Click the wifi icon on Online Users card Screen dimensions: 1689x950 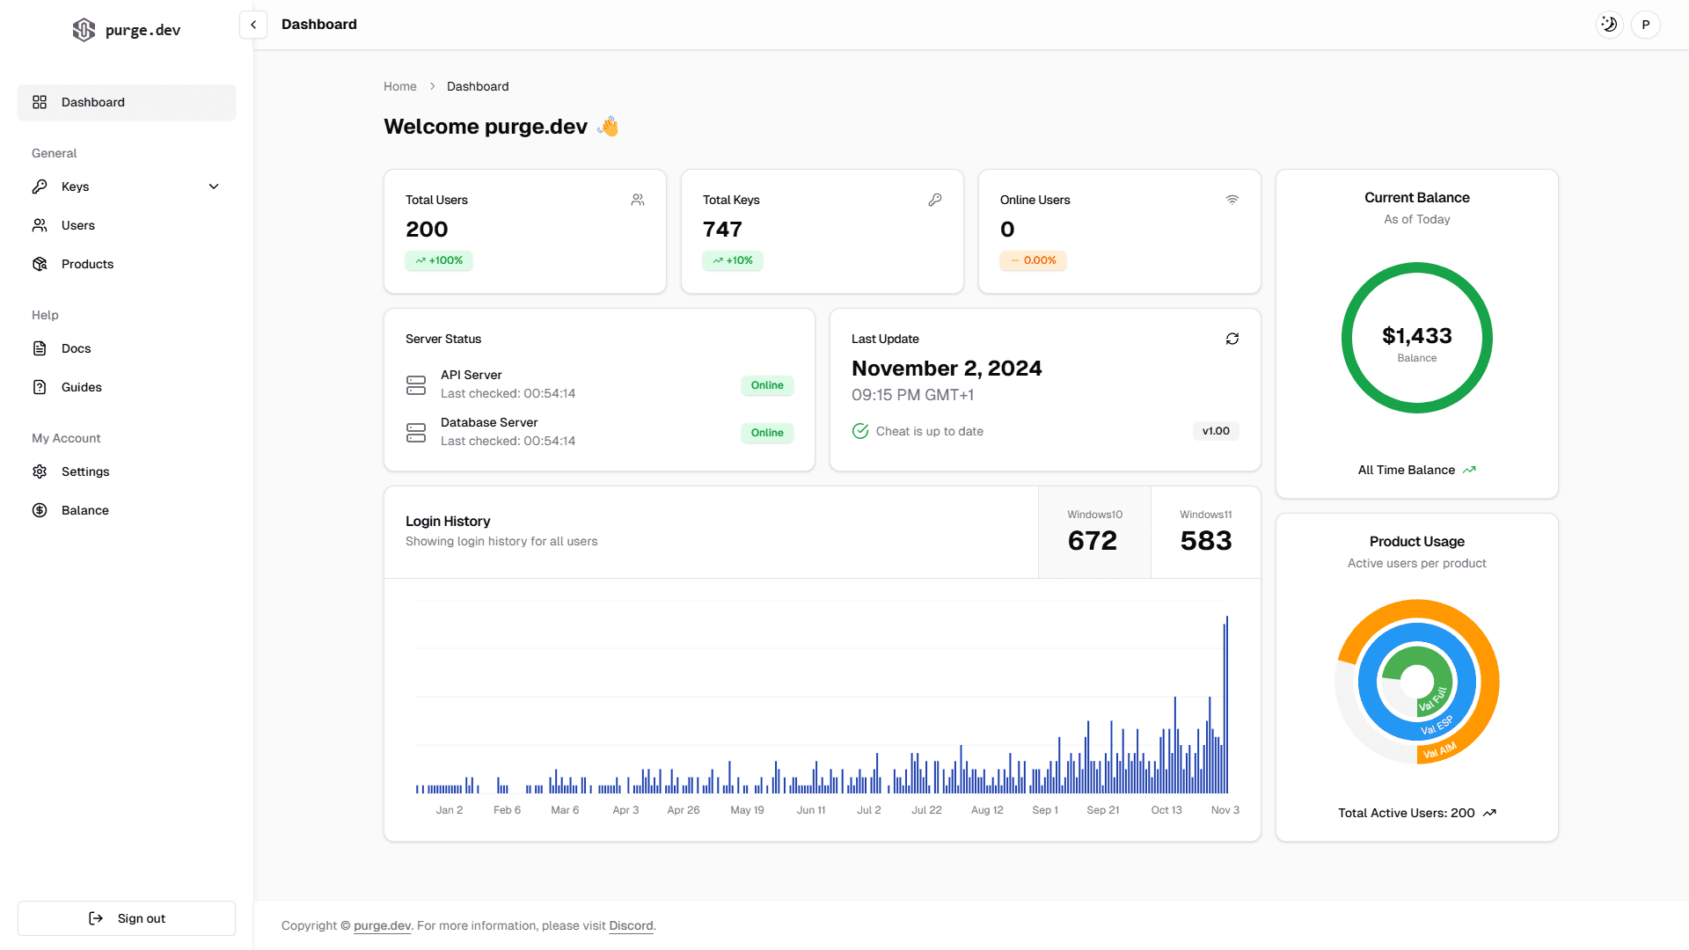(1232, 200)
